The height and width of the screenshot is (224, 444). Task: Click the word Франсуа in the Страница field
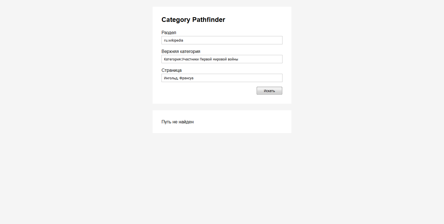pyautogui.click(x=186, y=78)
